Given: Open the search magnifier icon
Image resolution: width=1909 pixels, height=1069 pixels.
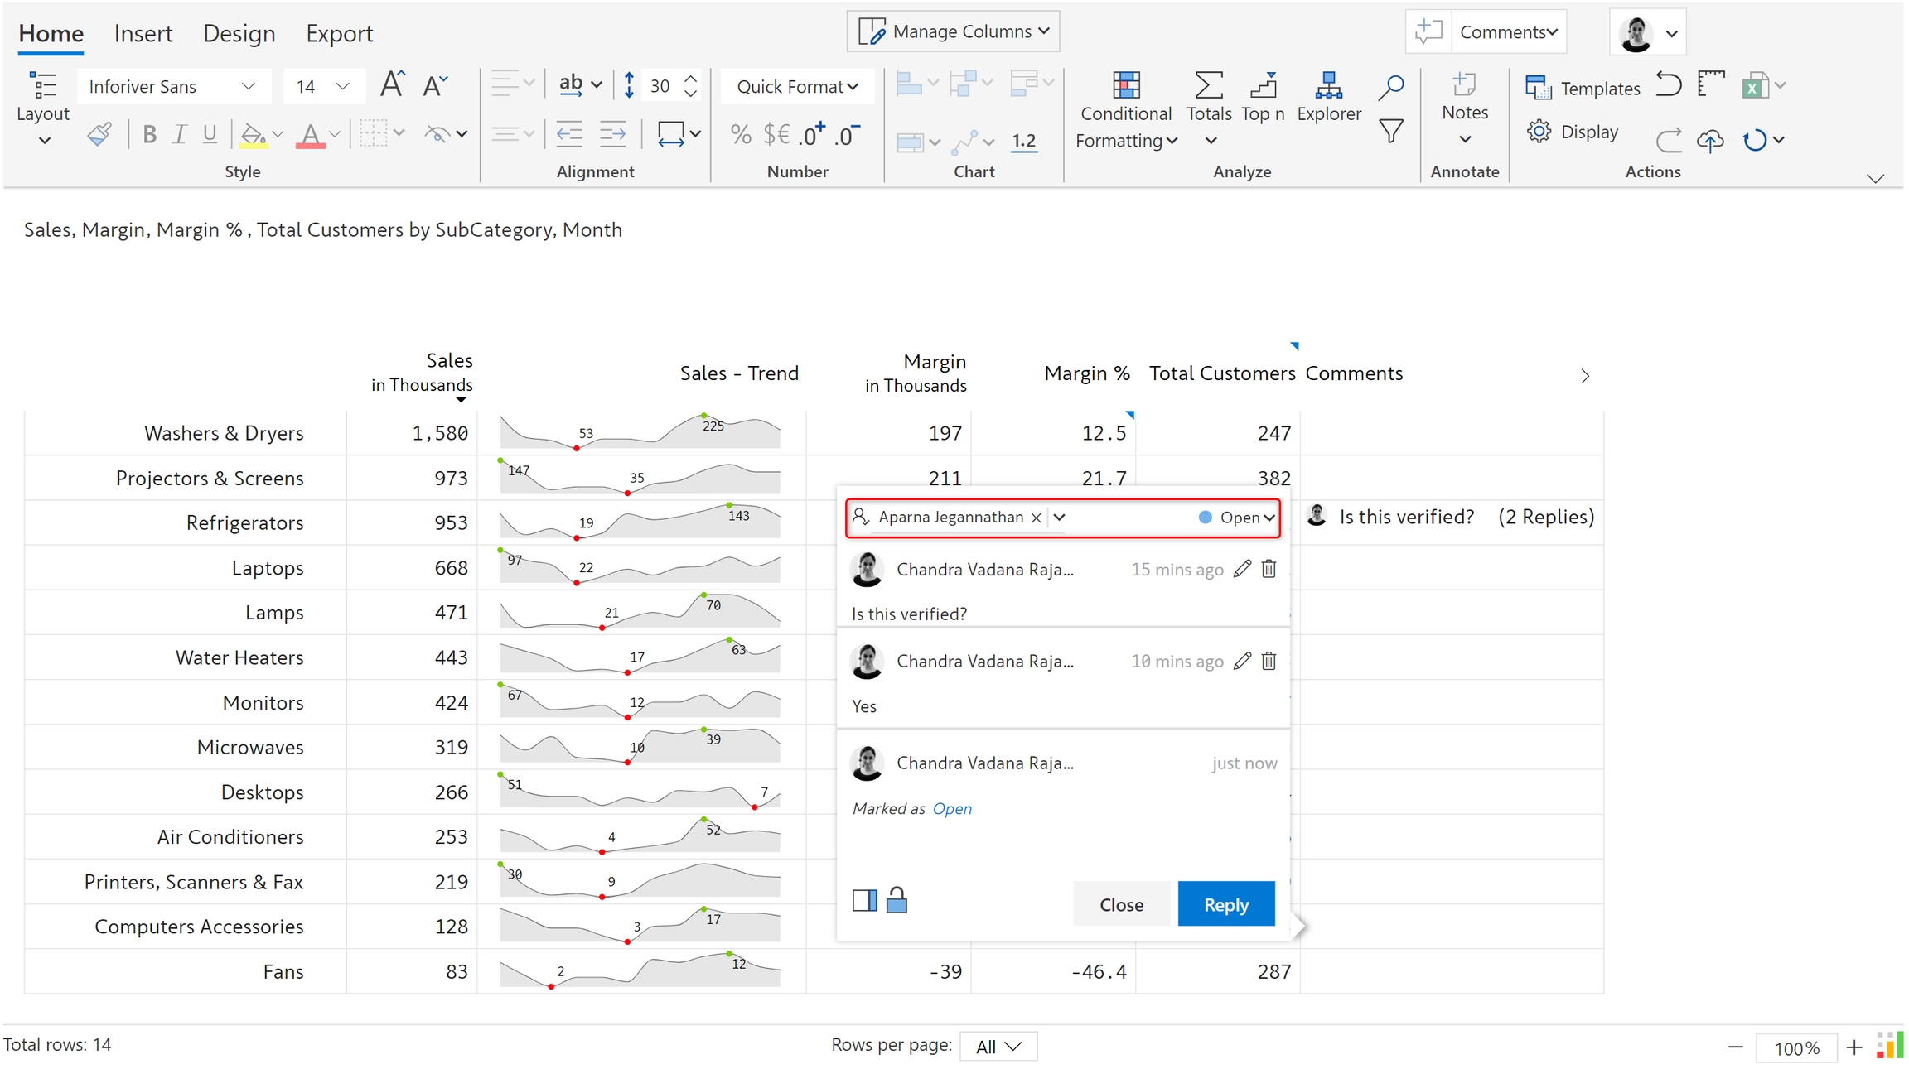Looking at the screenshot, I should (1390, 86).
